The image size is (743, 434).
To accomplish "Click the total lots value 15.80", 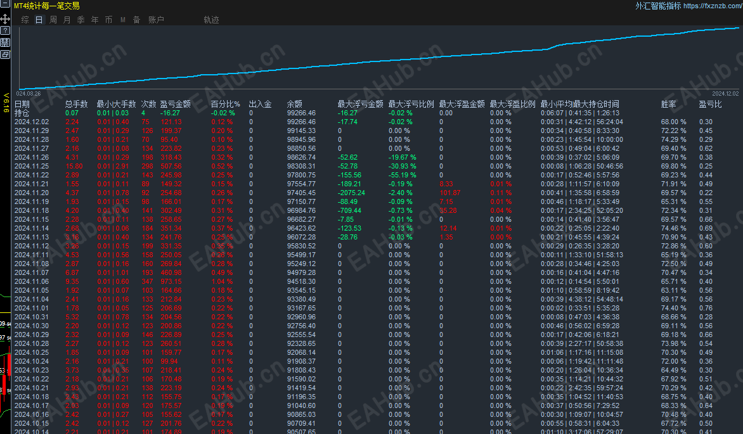I will point(74,166).
